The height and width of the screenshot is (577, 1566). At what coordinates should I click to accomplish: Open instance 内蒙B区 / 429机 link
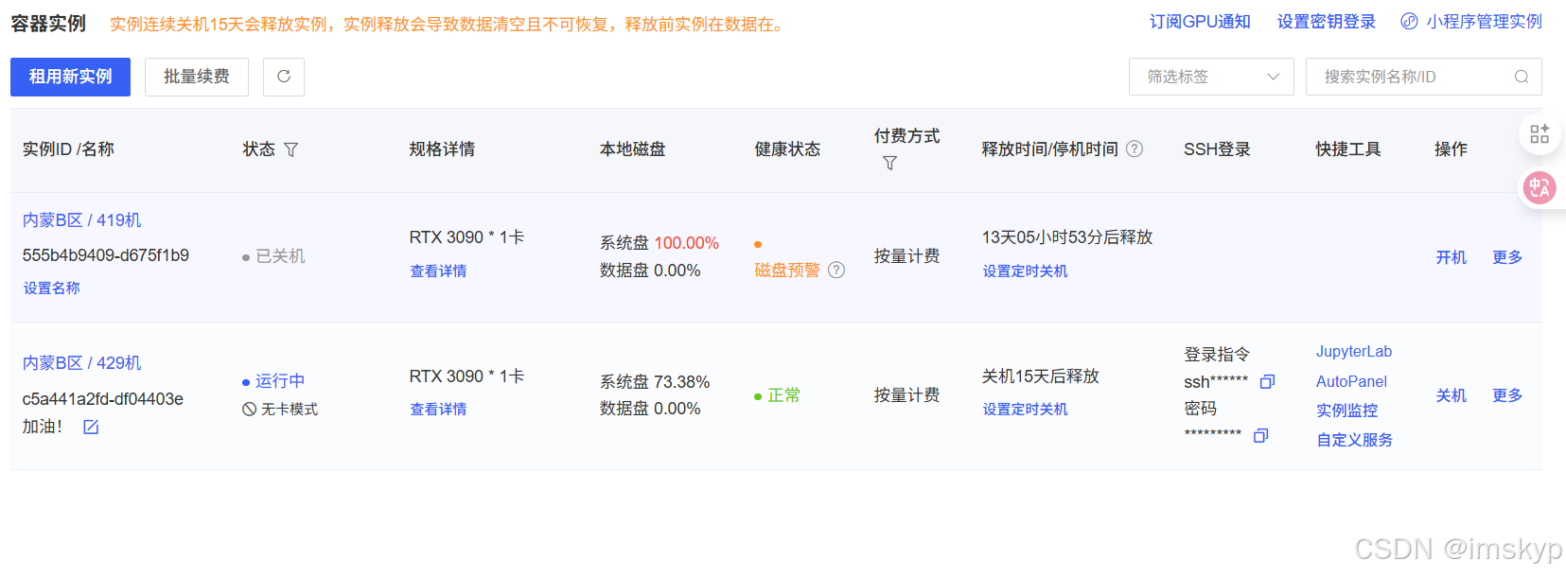[x=82, y=363]
